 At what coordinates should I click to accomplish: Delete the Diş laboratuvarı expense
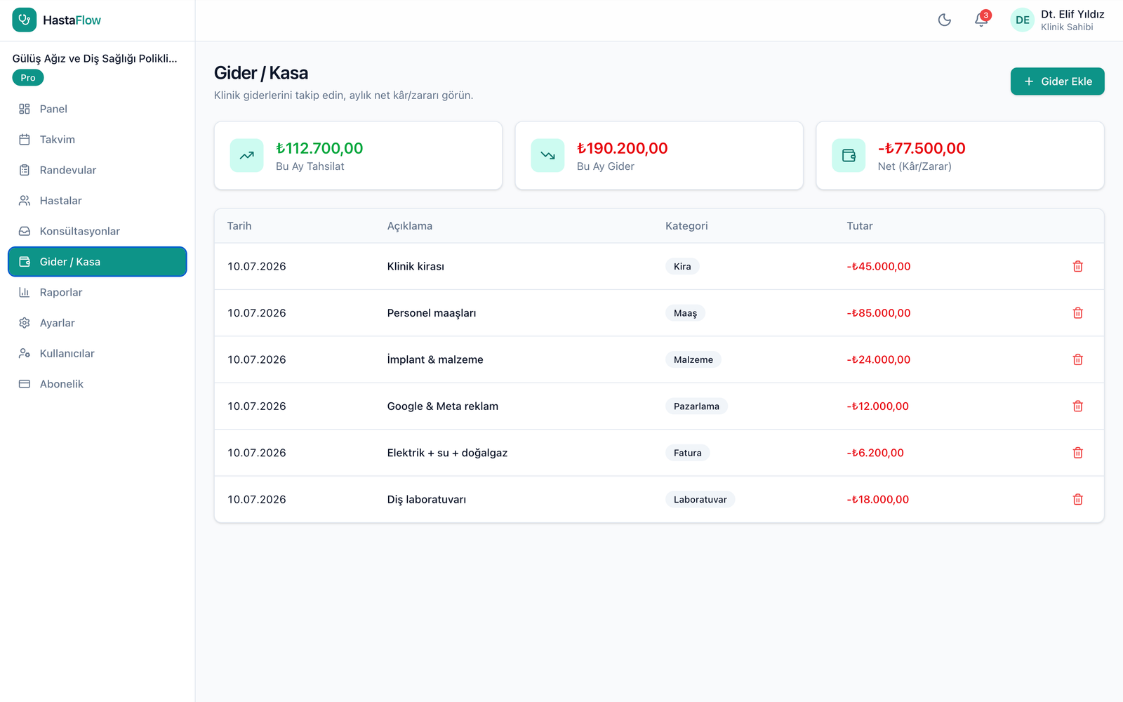click(x=1078, y=499)
